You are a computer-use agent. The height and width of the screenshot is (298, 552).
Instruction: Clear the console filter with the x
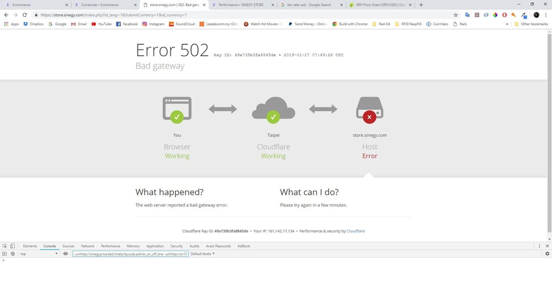pyautogui.click(x=185, y=254)
